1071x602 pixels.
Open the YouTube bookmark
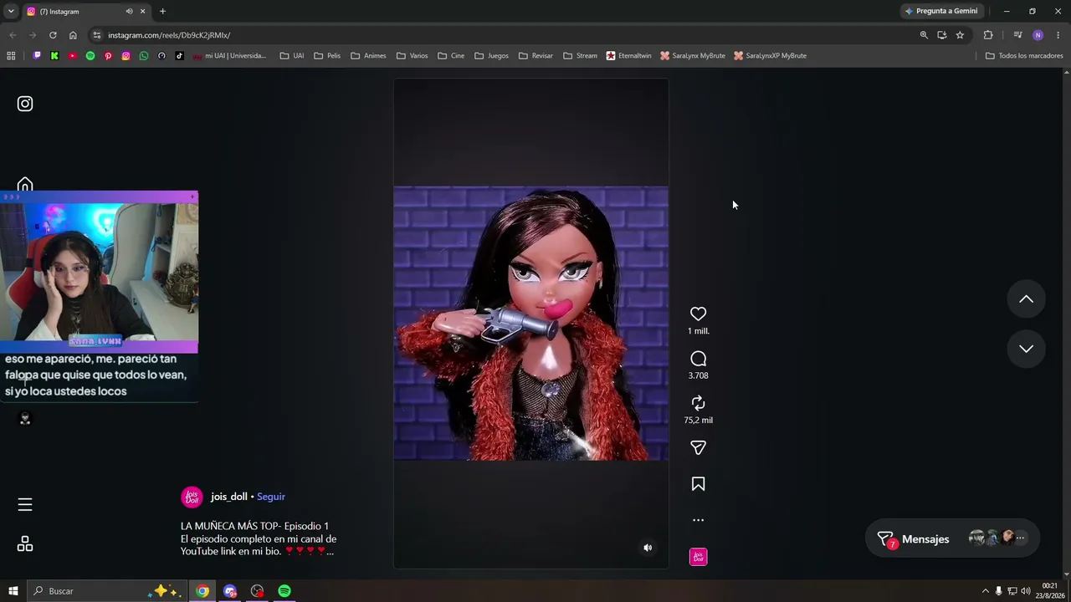tap(73, 56)
